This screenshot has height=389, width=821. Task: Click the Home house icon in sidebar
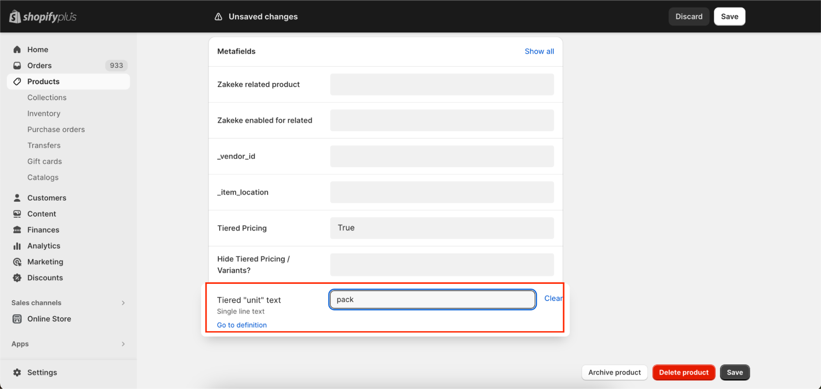pos(17,50)
